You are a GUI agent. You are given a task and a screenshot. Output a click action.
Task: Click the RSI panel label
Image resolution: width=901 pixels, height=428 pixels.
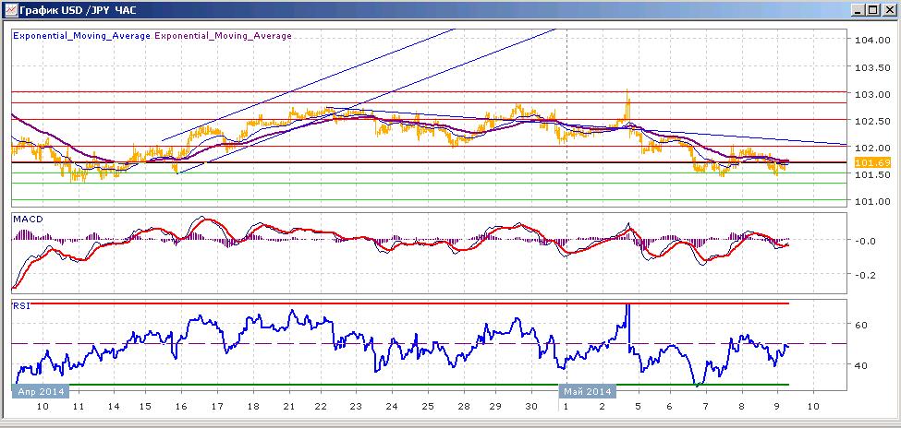(x=21, y=306)
